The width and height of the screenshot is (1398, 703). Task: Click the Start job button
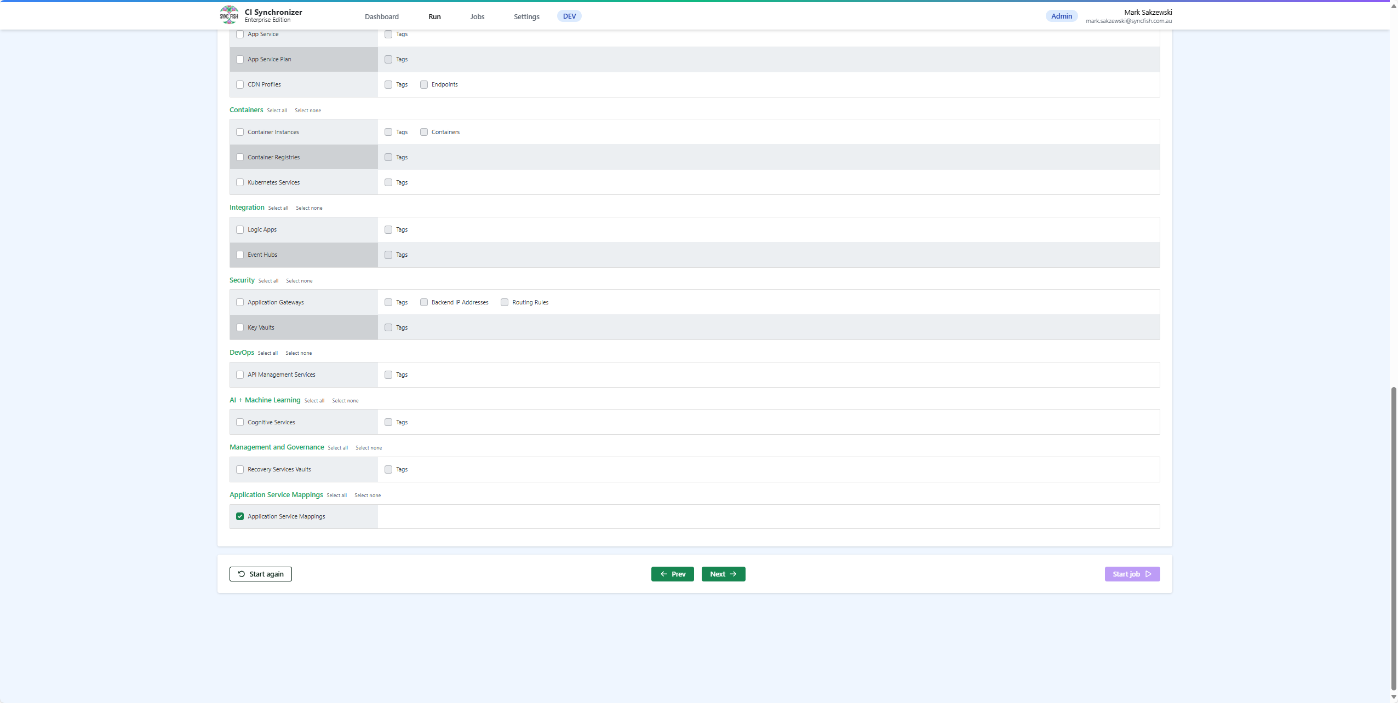point(1132,574)
